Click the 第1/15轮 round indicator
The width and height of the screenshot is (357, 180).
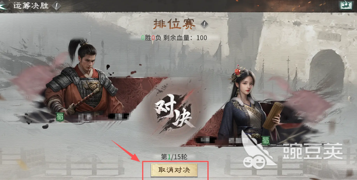tap(174, 157)
